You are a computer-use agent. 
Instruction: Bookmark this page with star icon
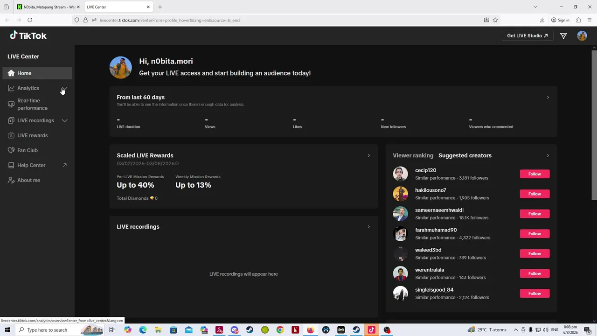[495, 20]
